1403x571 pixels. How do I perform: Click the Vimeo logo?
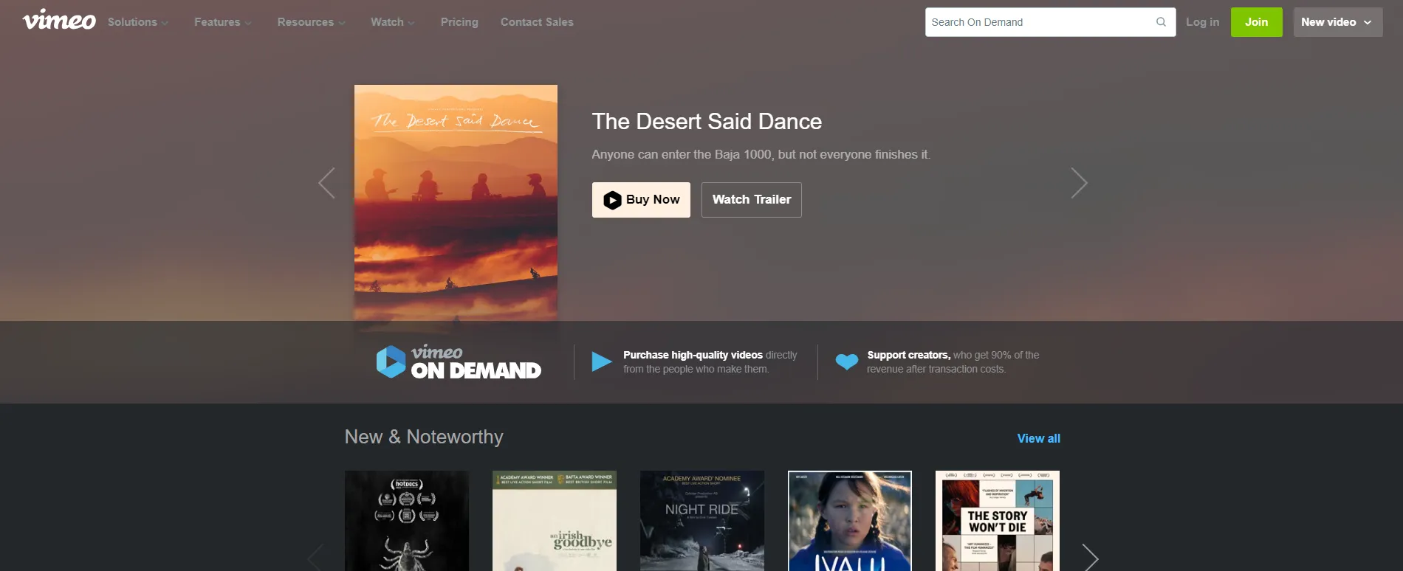[59, 20]
